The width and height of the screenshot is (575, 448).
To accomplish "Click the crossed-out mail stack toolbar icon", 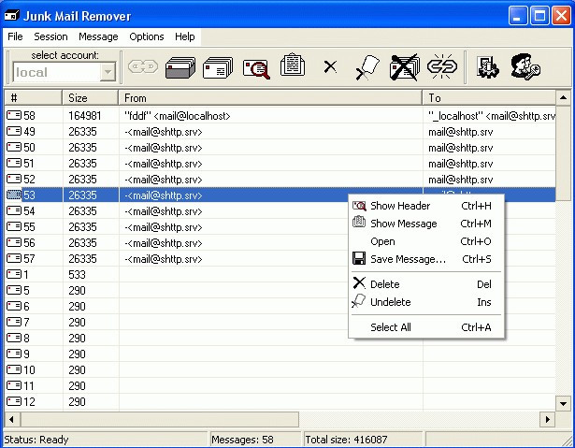I will [x=405, y=67].
